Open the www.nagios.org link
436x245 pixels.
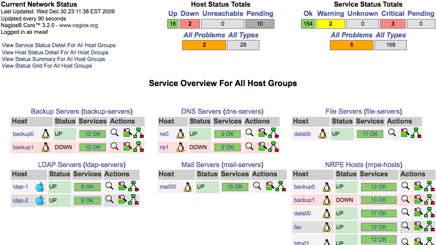[x=78, y=25]
